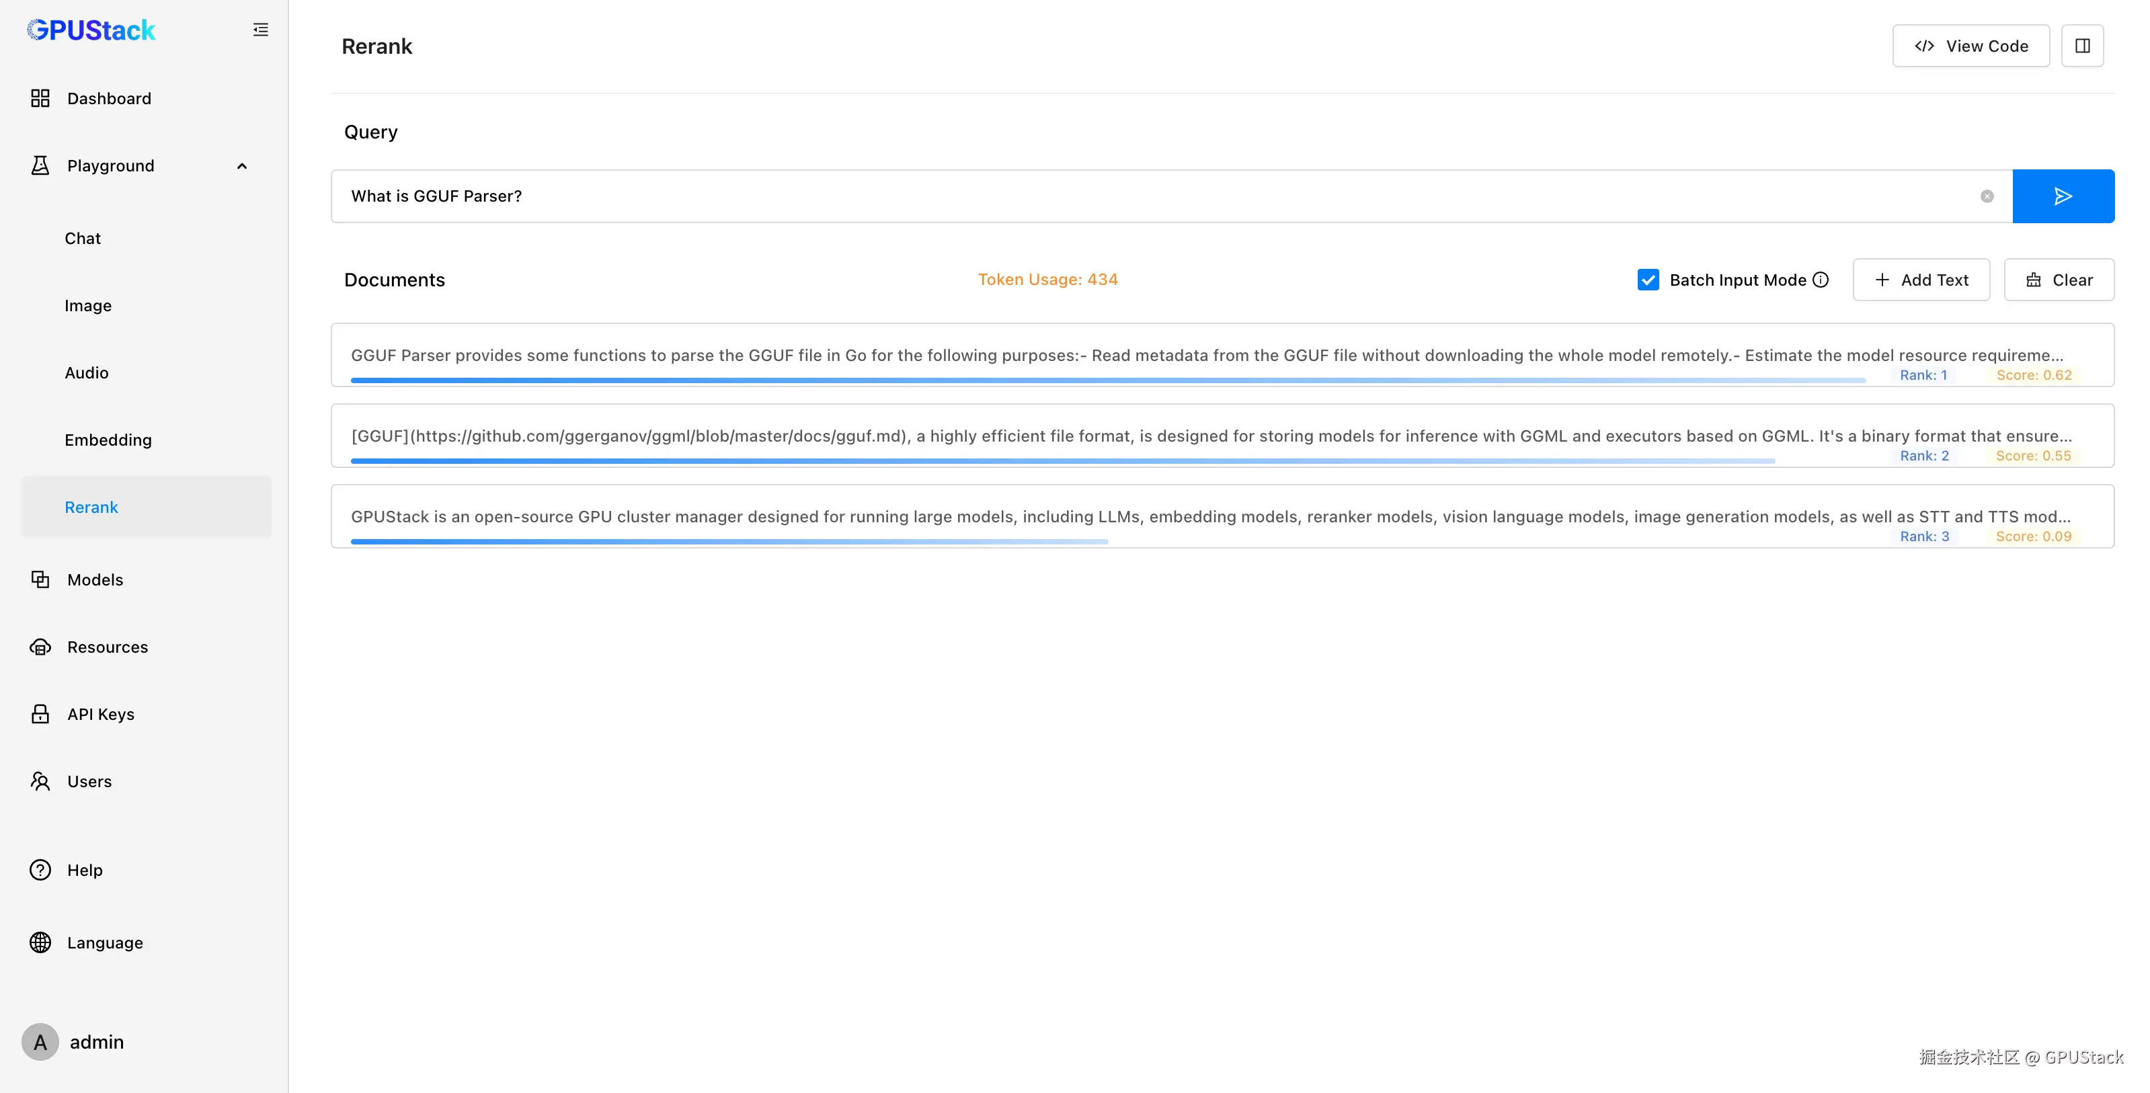Click the Rerank page title
Image resolution: width=2150 pixels, height=1093 pixels.
377,46
